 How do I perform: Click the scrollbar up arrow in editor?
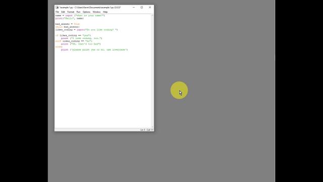coord(152,15)
